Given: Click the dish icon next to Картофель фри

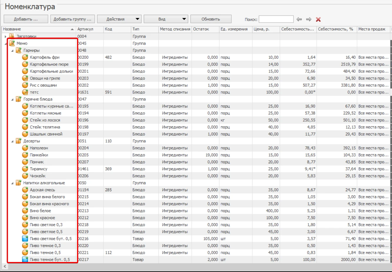Looking at the screenshot, I should pos(25,57).
